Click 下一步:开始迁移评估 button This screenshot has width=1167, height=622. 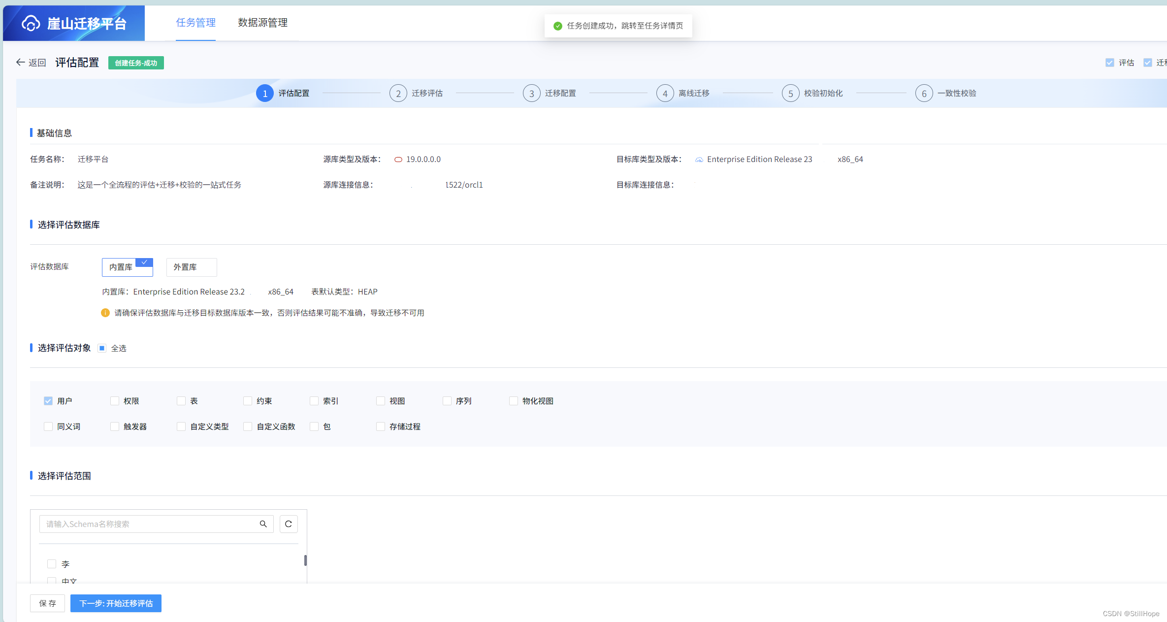116,603
